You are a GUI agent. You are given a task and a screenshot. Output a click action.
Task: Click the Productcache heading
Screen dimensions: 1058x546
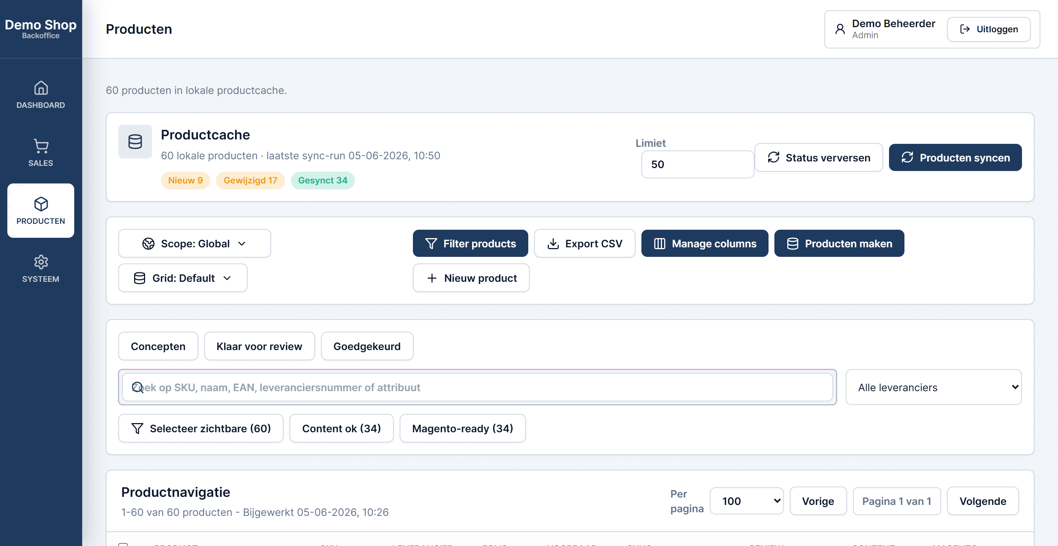205,135
